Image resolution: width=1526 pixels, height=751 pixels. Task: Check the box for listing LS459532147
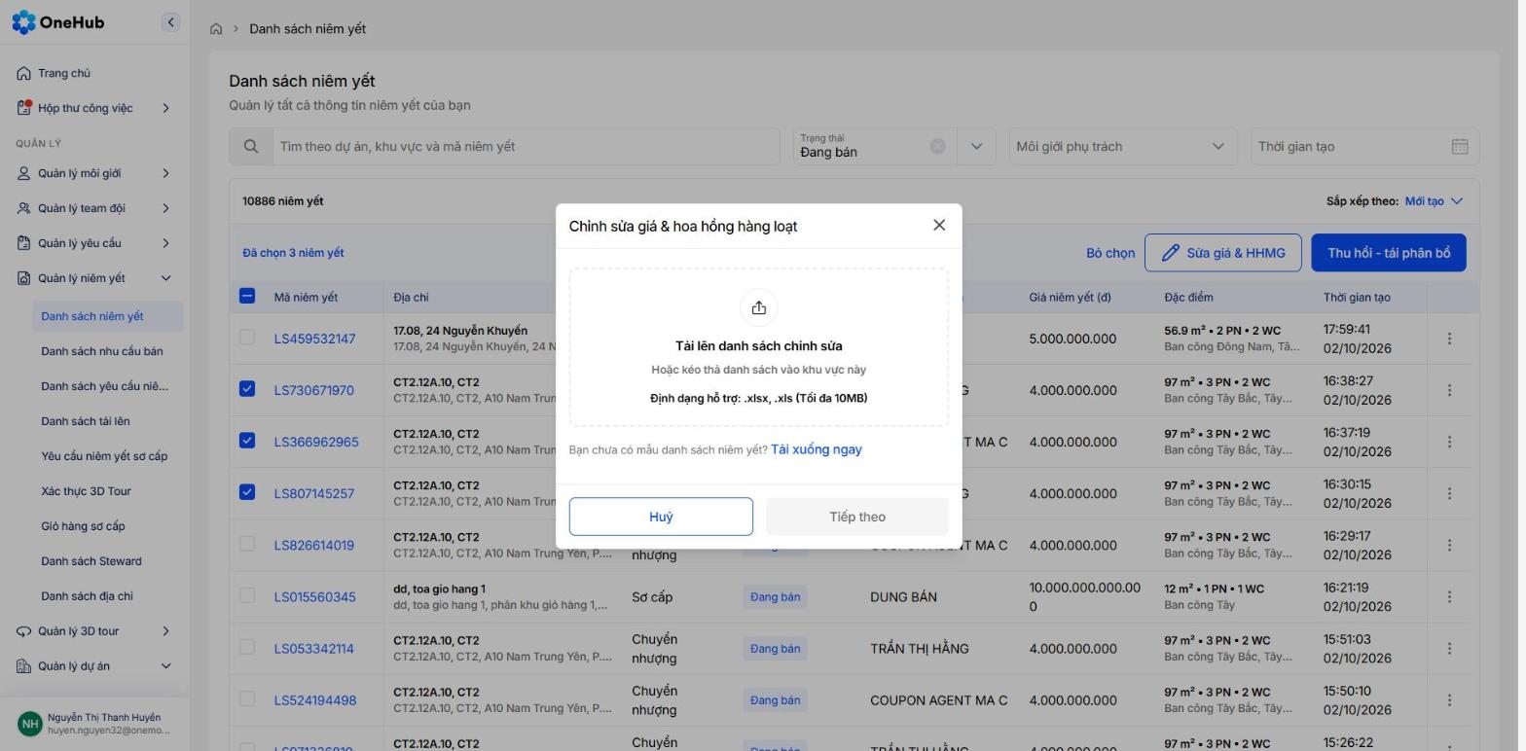pos(247,338)
